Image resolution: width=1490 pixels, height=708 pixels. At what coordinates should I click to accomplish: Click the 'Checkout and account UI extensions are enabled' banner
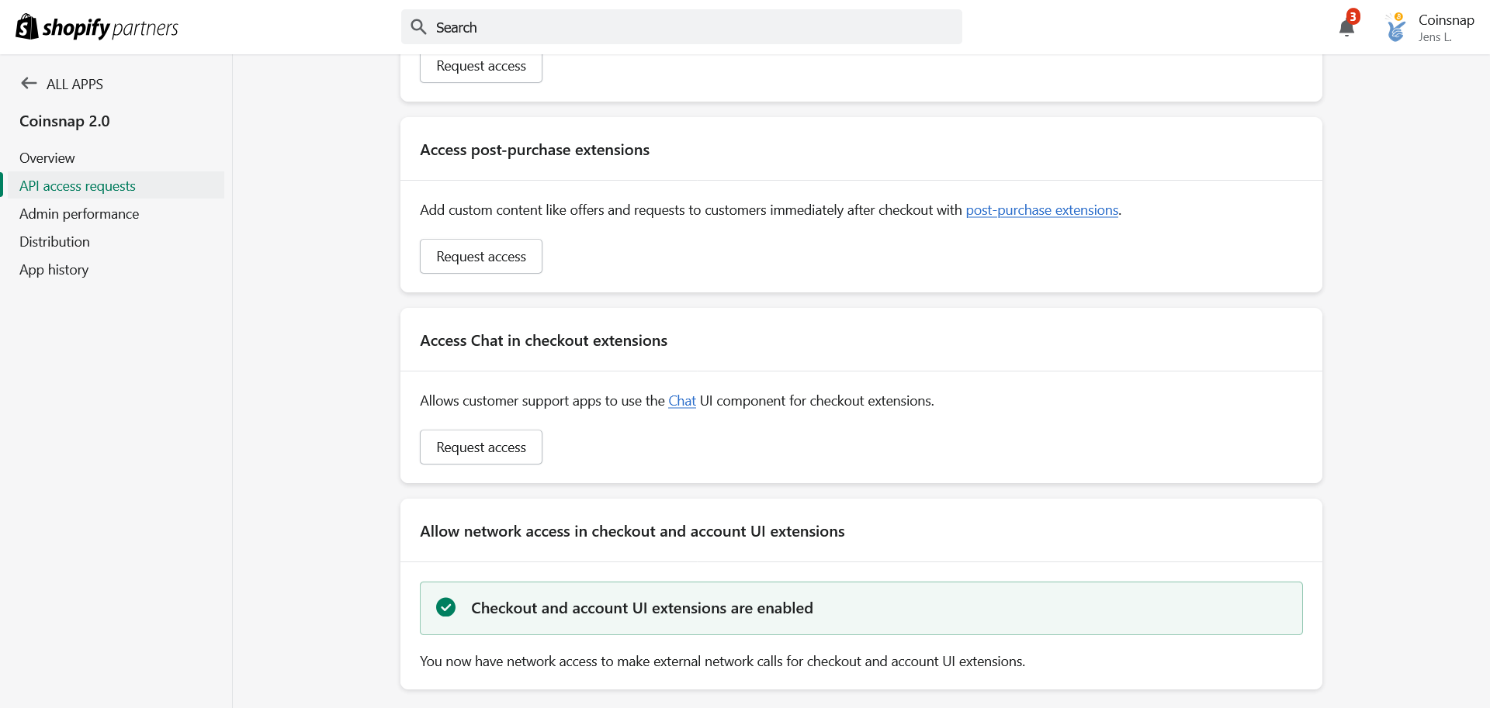[861, 608]
